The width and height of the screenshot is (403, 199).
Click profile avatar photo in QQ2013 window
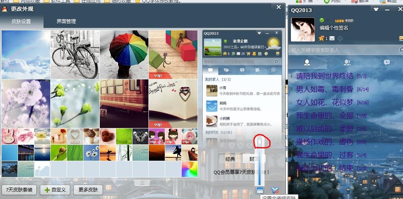[302, 30]
